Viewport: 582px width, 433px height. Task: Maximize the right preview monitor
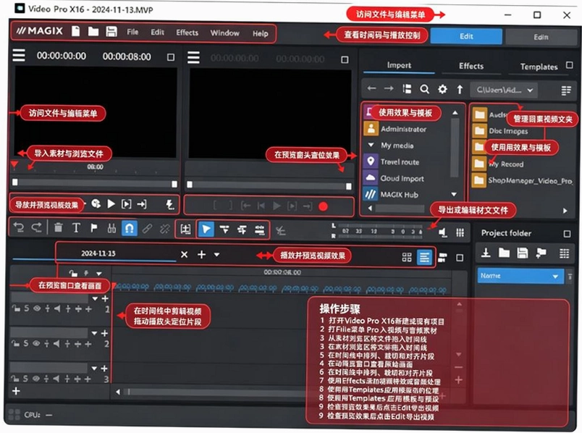[345, 59]
